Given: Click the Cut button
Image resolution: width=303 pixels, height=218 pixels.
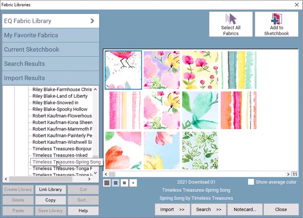Looking at the screenshot, I should pos(83,189).
